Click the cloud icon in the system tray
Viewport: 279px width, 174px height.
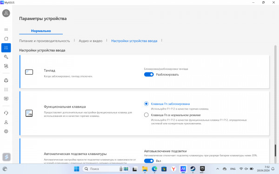coord(225,169)
